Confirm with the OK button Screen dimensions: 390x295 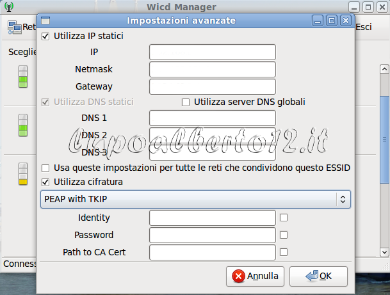coord(318,276)
